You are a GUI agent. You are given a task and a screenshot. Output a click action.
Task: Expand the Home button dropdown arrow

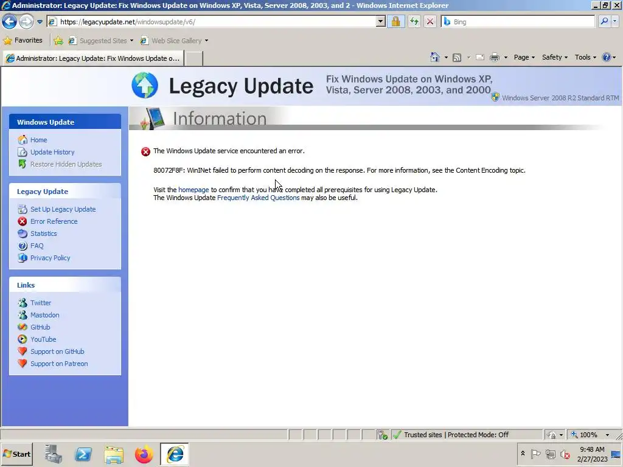click(x=446, y=58)
